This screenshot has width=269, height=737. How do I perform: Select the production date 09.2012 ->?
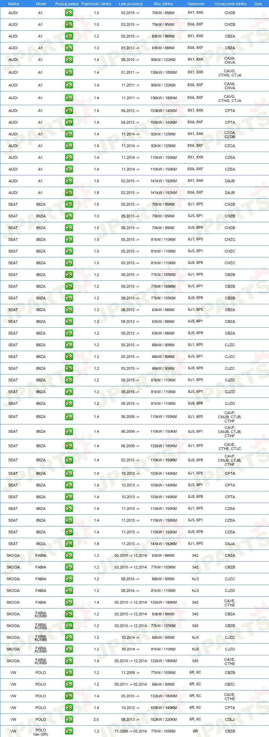(130, 333)
